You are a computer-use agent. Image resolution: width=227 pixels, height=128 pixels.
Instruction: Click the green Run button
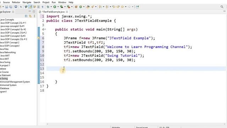(55, 7)
